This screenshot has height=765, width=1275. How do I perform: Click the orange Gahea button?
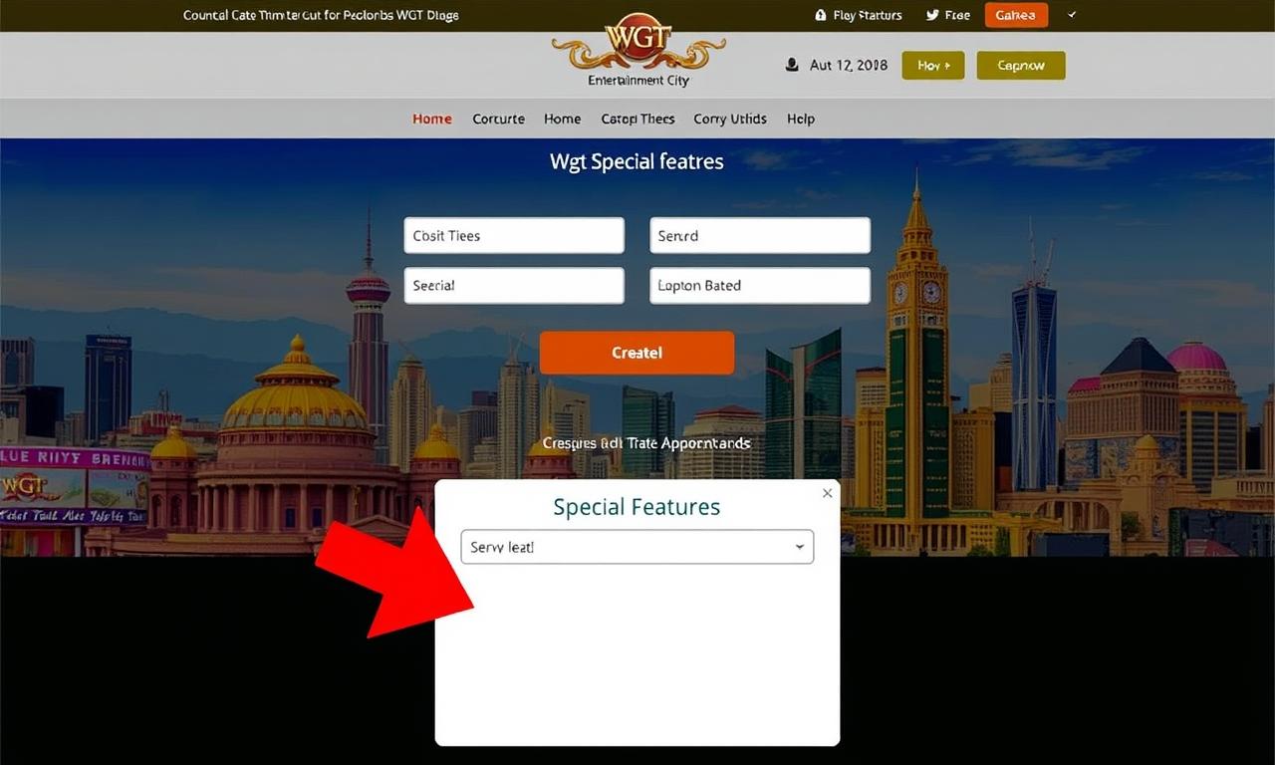coord(1016,15)
